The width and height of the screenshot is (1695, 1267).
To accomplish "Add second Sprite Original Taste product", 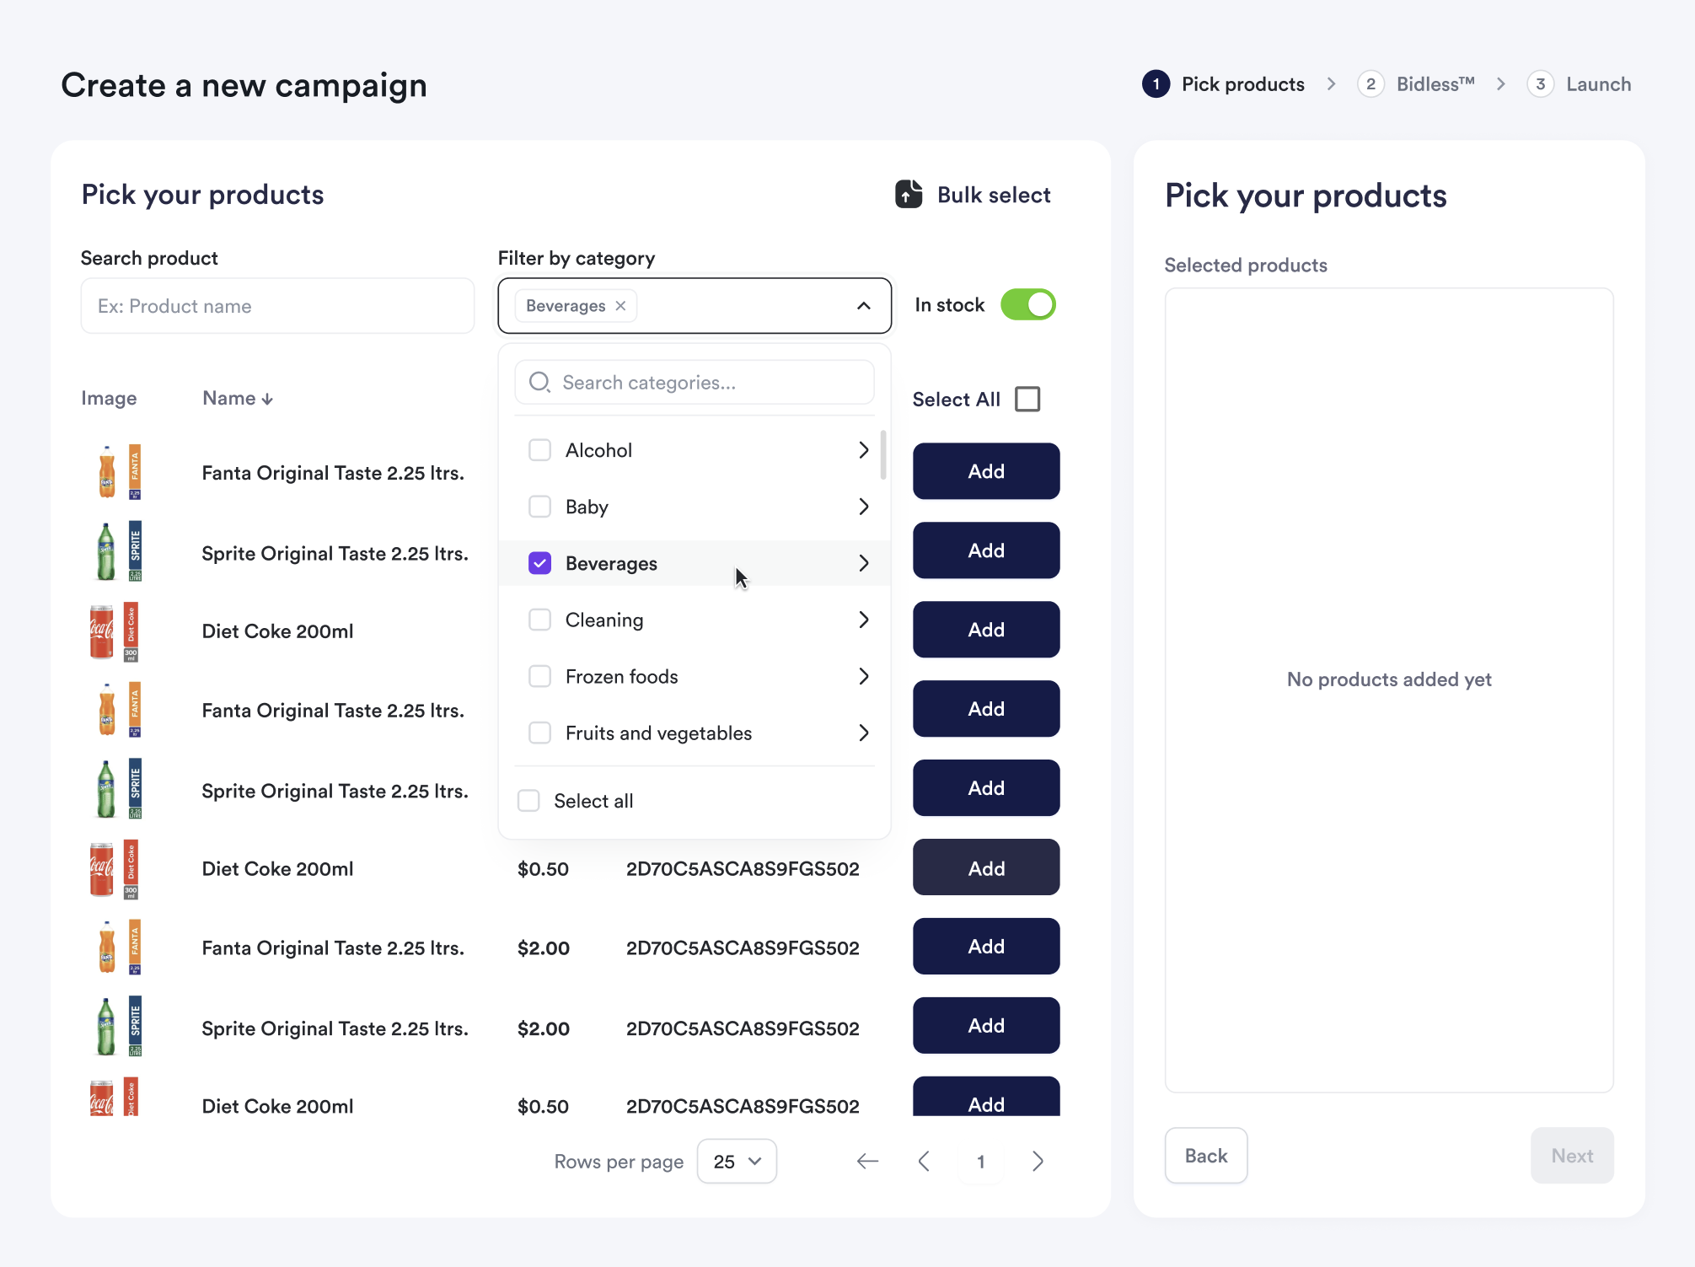I will point(986,788).
